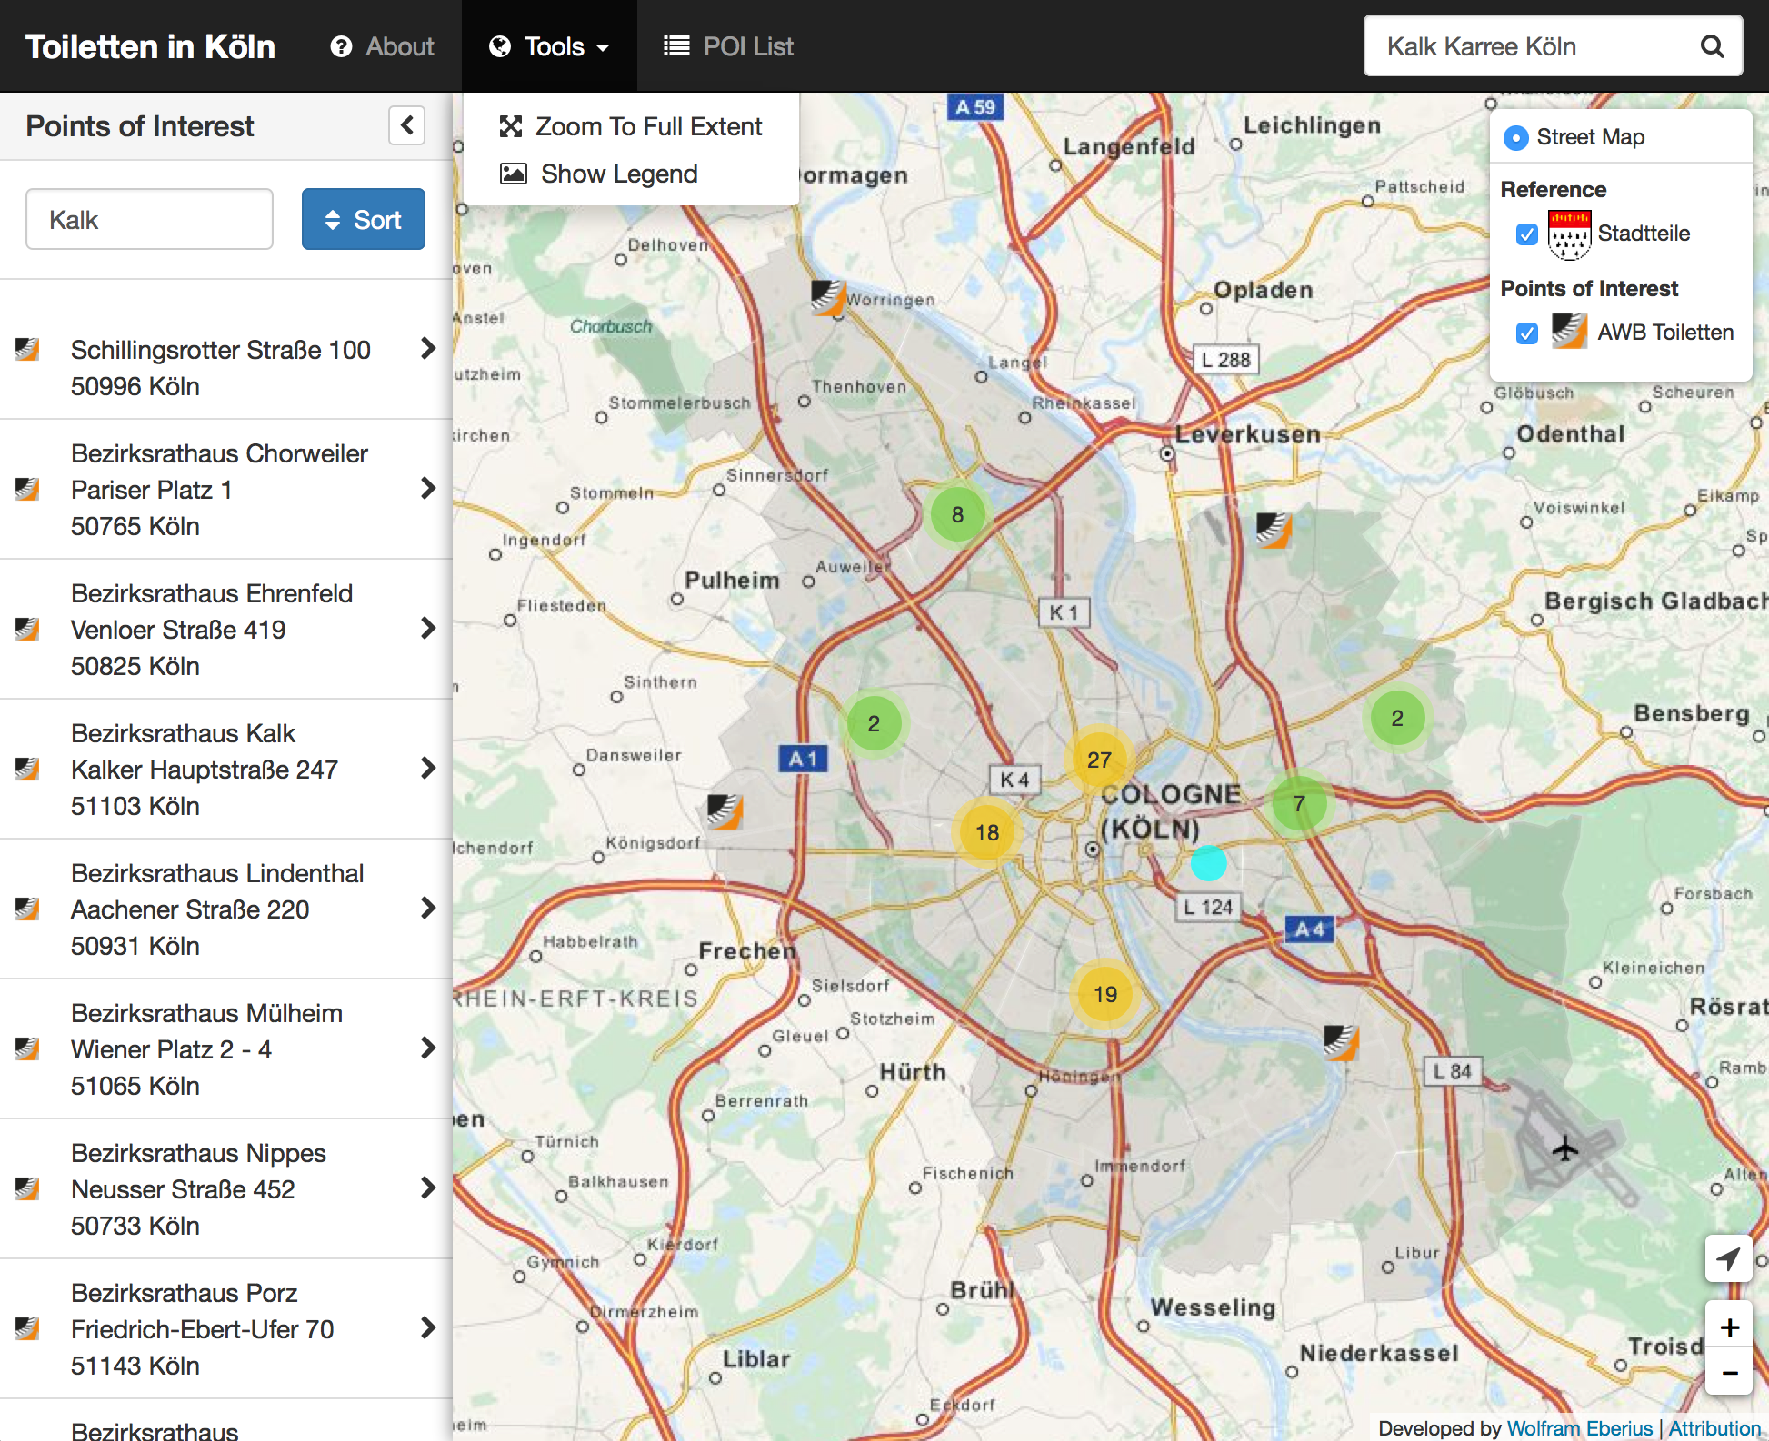Image resolution: width=1769 pixels, height=1441 pixels.
Task: Collapse the Points of Interest sidebar
Action: (406, 125)
